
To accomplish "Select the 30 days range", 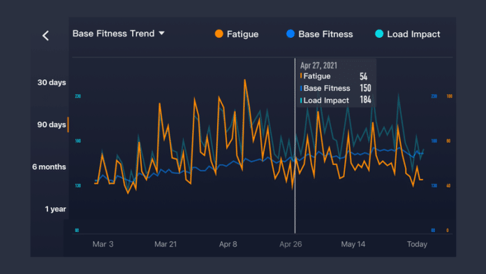I will 52,82.
